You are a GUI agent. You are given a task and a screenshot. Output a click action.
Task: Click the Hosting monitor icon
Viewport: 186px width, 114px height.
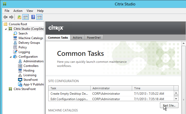[x=20, y=71]
